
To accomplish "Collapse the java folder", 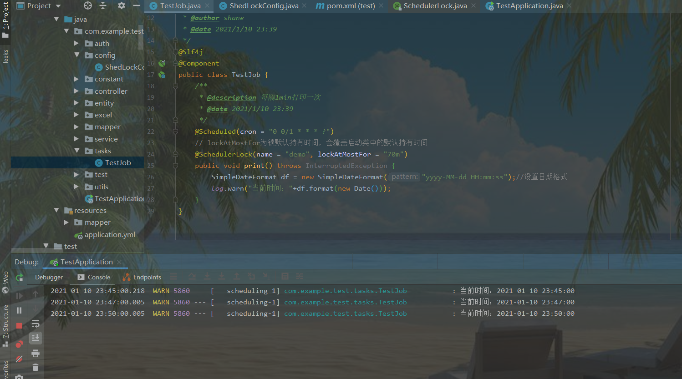I will (56, 19).
